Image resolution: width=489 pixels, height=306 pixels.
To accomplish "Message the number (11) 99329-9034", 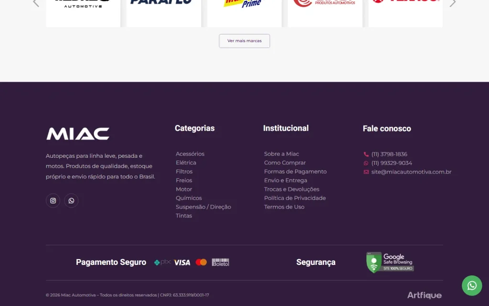I will [392, 163].
